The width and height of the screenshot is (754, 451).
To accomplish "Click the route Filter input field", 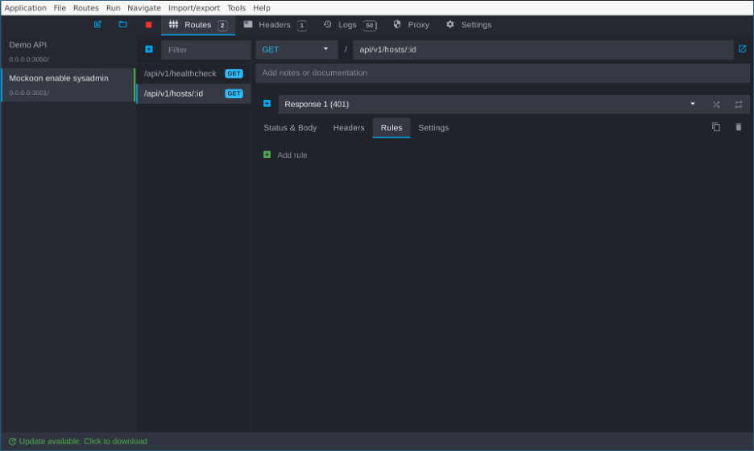I will [205, 50].
